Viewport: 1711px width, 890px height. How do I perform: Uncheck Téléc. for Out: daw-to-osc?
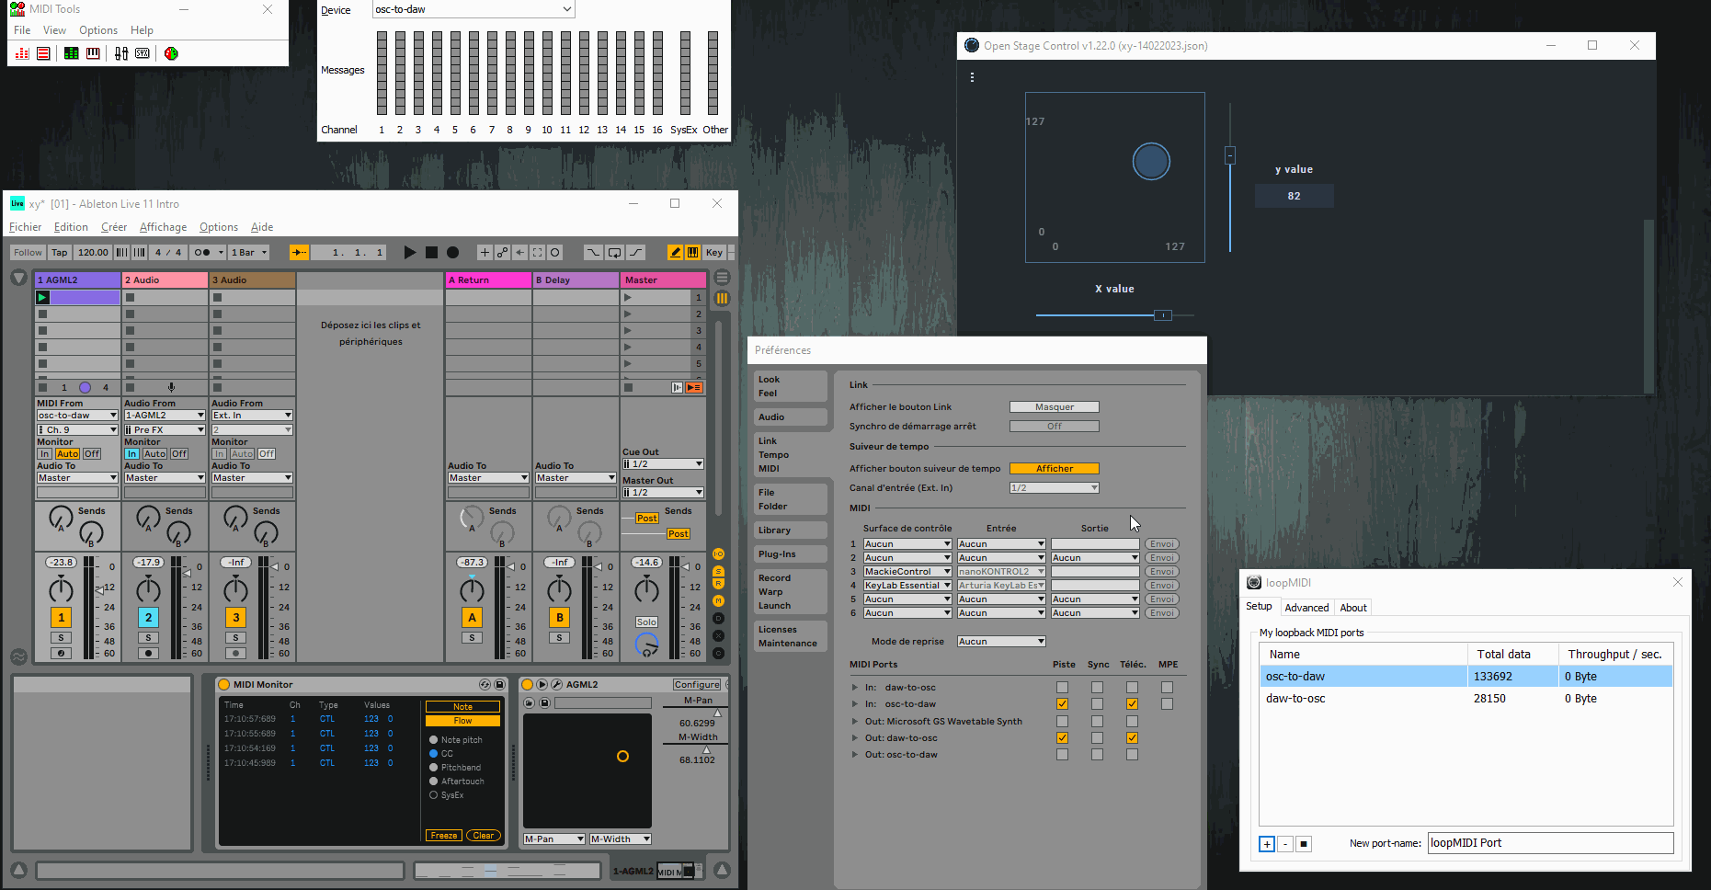pos(1132,738)
